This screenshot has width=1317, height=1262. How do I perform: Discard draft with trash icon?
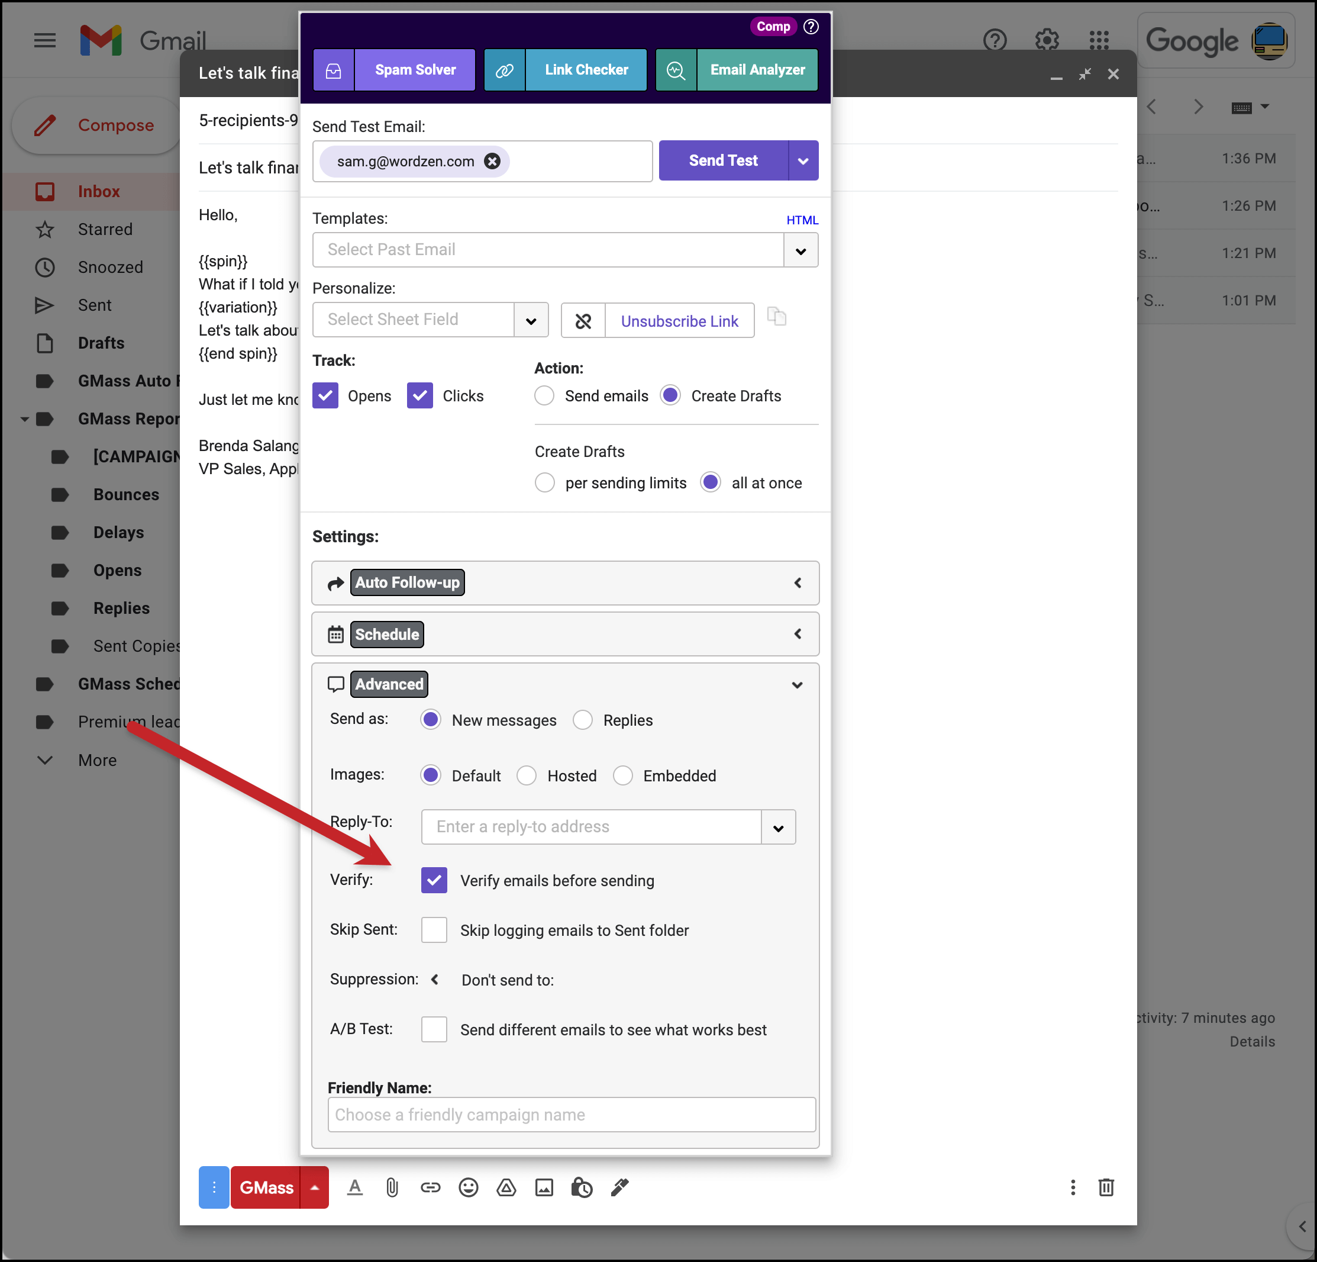click(x=1106, y=1187)
